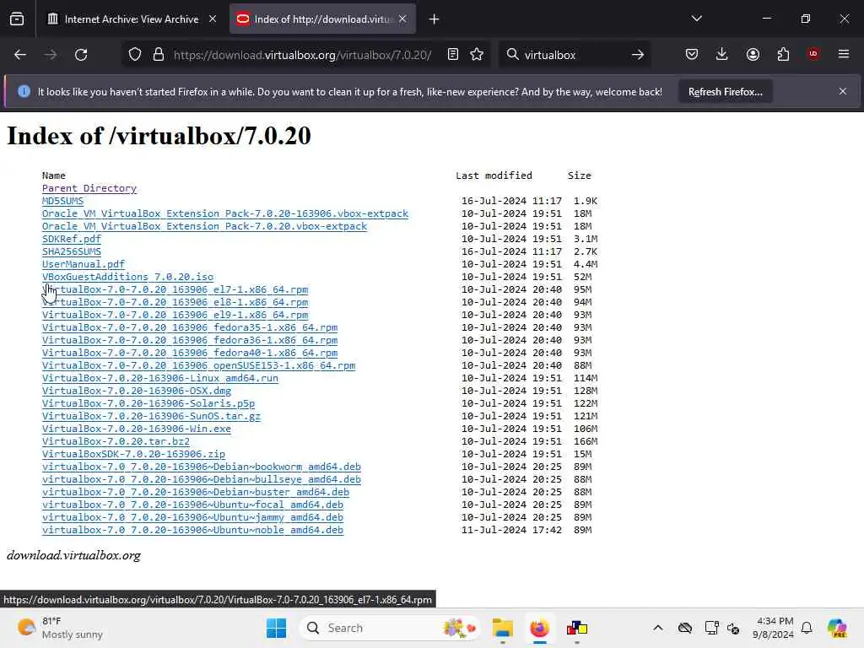Screen dimensions: 864x648
Task: Download the el8-1.x86_64.rpm package
Action: [x=175, y=303]
